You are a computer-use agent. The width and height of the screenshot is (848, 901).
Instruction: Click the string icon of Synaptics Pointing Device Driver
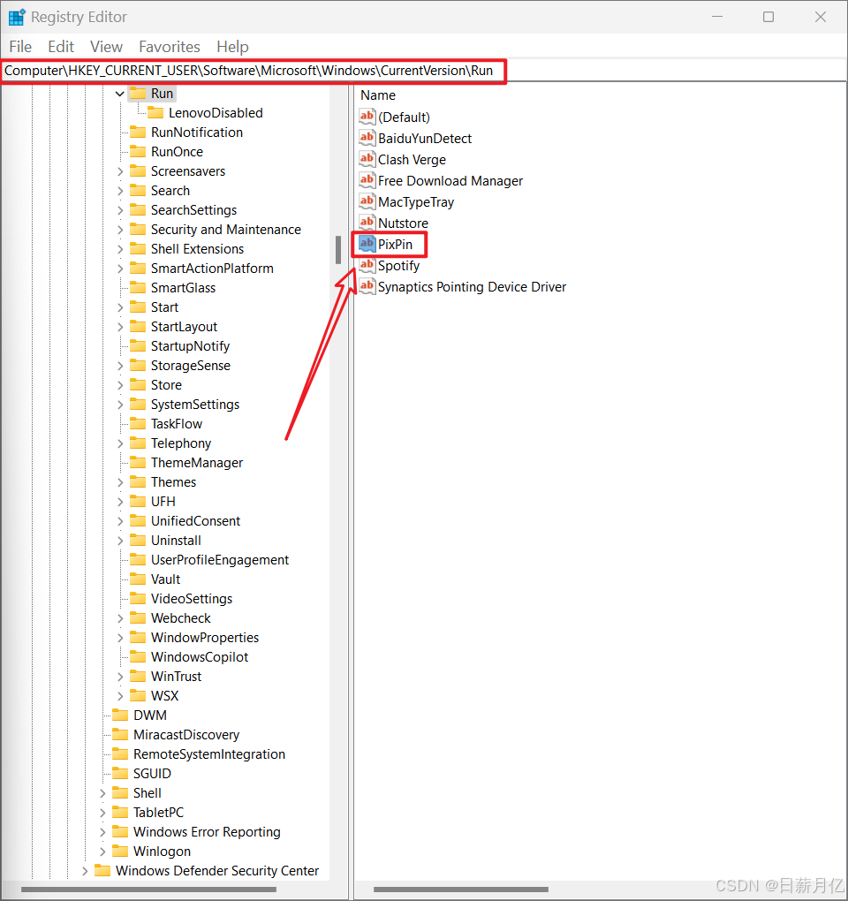point(367,286)
